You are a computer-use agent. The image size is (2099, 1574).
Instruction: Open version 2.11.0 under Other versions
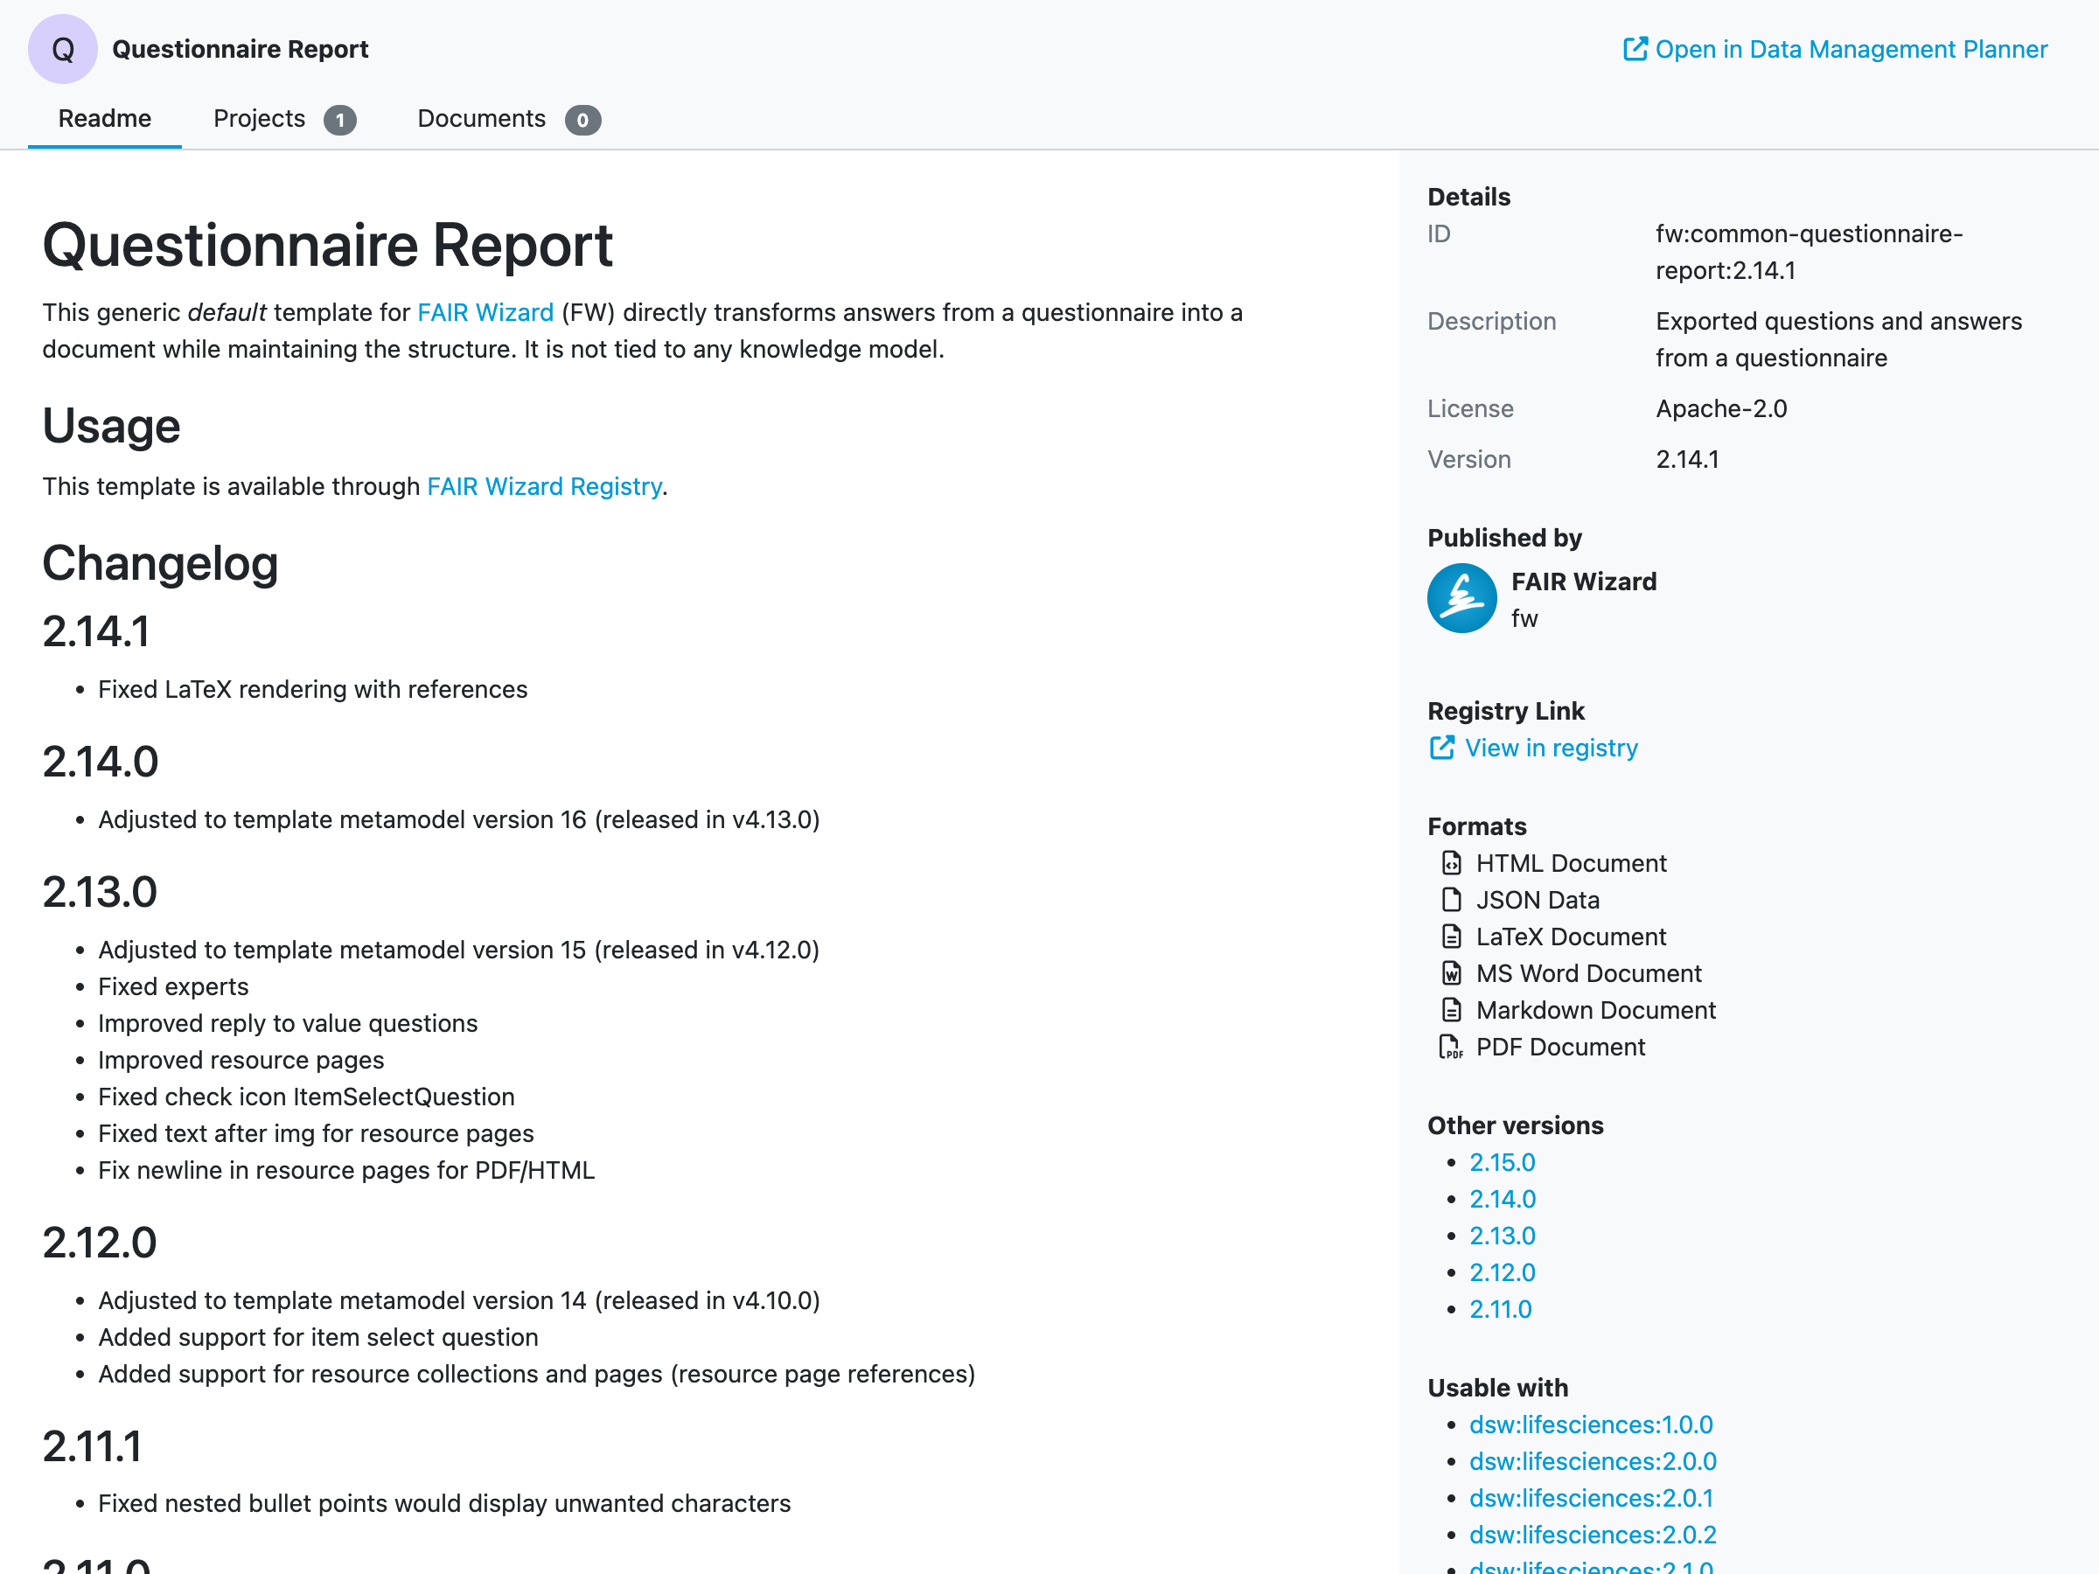(x=1500, y=1310)
